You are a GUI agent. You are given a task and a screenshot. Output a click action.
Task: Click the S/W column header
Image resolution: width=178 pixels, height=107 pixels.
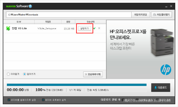pyautogui.click(x=19, y=22)
